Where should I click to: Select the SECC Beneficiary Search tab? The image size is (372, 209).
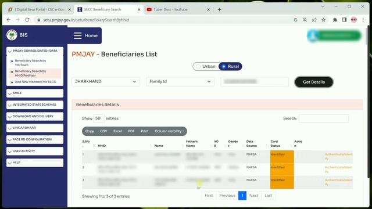click(109, 9)
